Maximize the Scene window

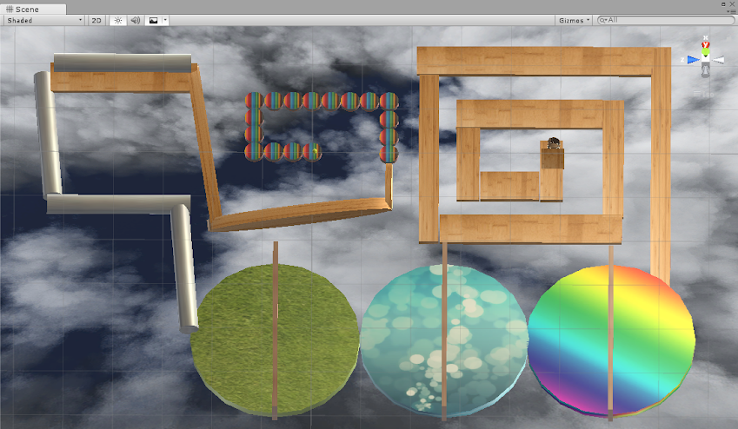pos(723,3)
